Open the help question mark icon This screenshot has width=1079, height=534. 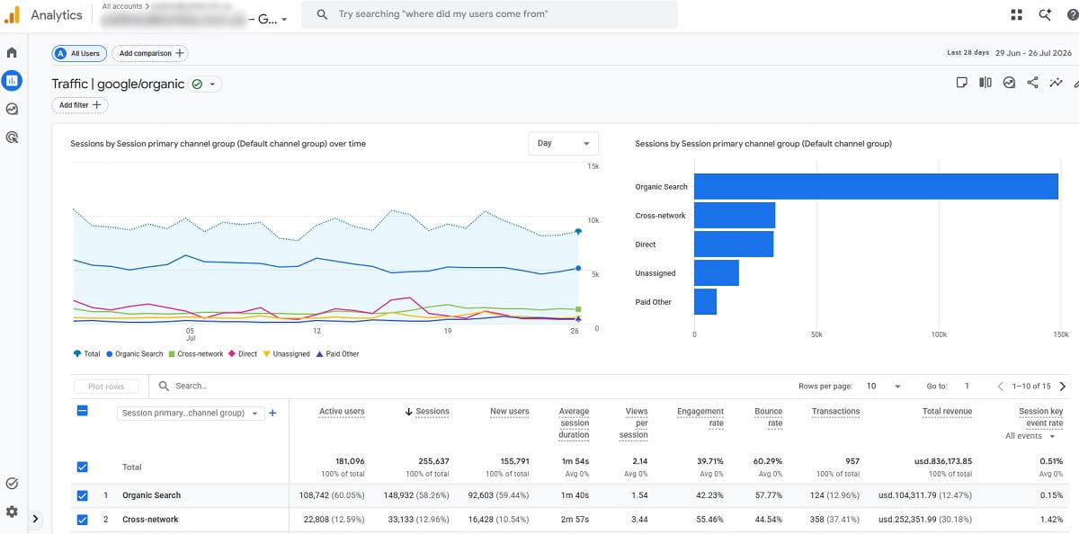click(x=1071, y=14)
